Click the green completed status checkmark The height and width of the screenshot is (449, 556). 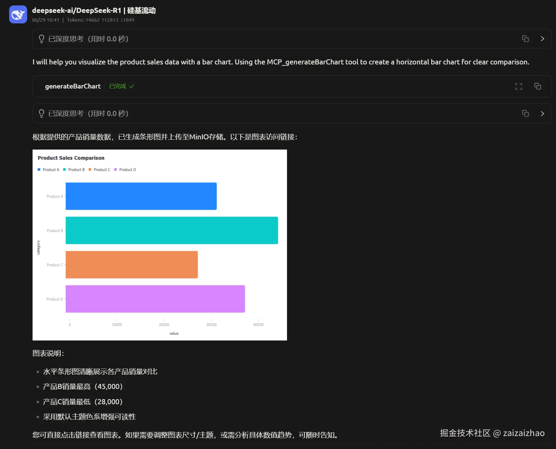[x=132, y=86]
